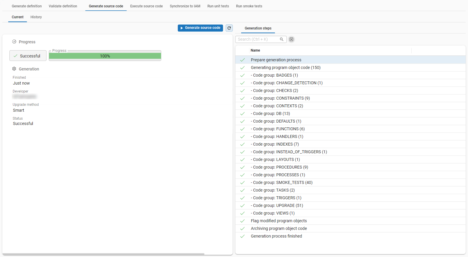Click the magnifier icon in the search box
The width and height of the screenshot is (468, 257).
tap(282, 39)
